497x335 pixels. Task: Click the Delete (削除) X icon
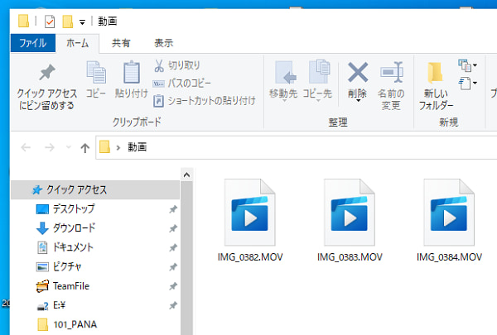click(x=358, y=73)
